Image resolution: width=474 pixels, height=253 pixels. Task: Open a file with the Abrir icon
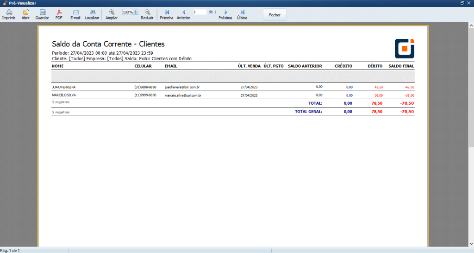[x=25, y=12]
